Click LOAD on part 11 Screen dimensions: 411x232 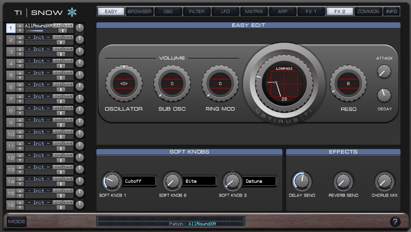coord(58,143)
